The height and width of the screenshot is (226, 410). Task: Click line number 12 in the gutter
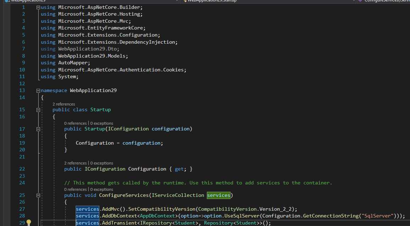point(22,84)
